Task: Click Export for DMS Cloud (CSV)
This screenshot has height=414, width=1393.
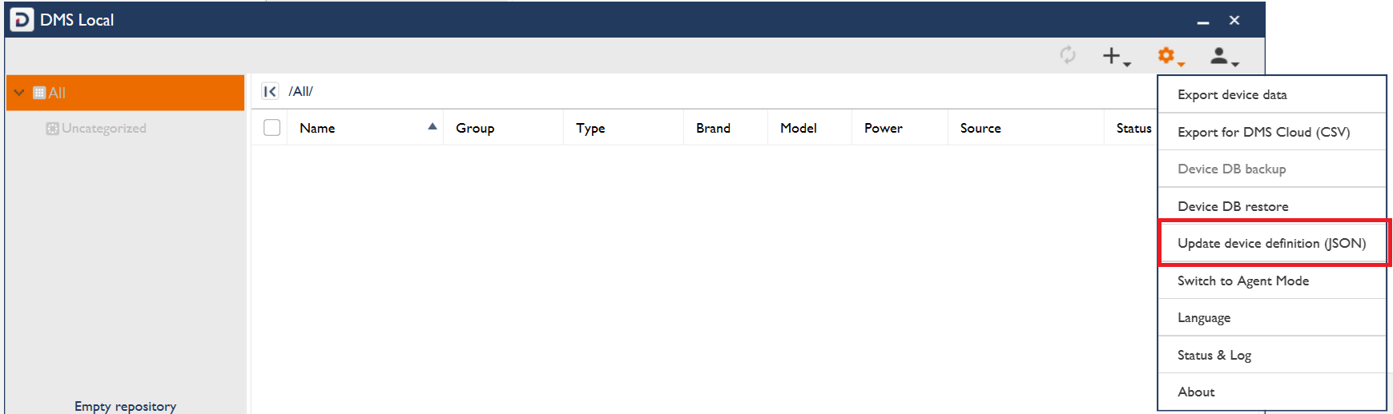Action: [x=1263, y=132]
